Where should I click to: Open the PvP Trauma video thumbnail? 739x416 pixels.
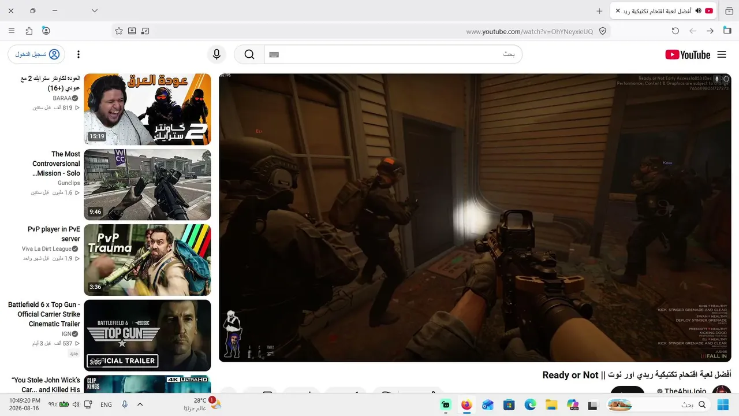[x=147, y=260]
